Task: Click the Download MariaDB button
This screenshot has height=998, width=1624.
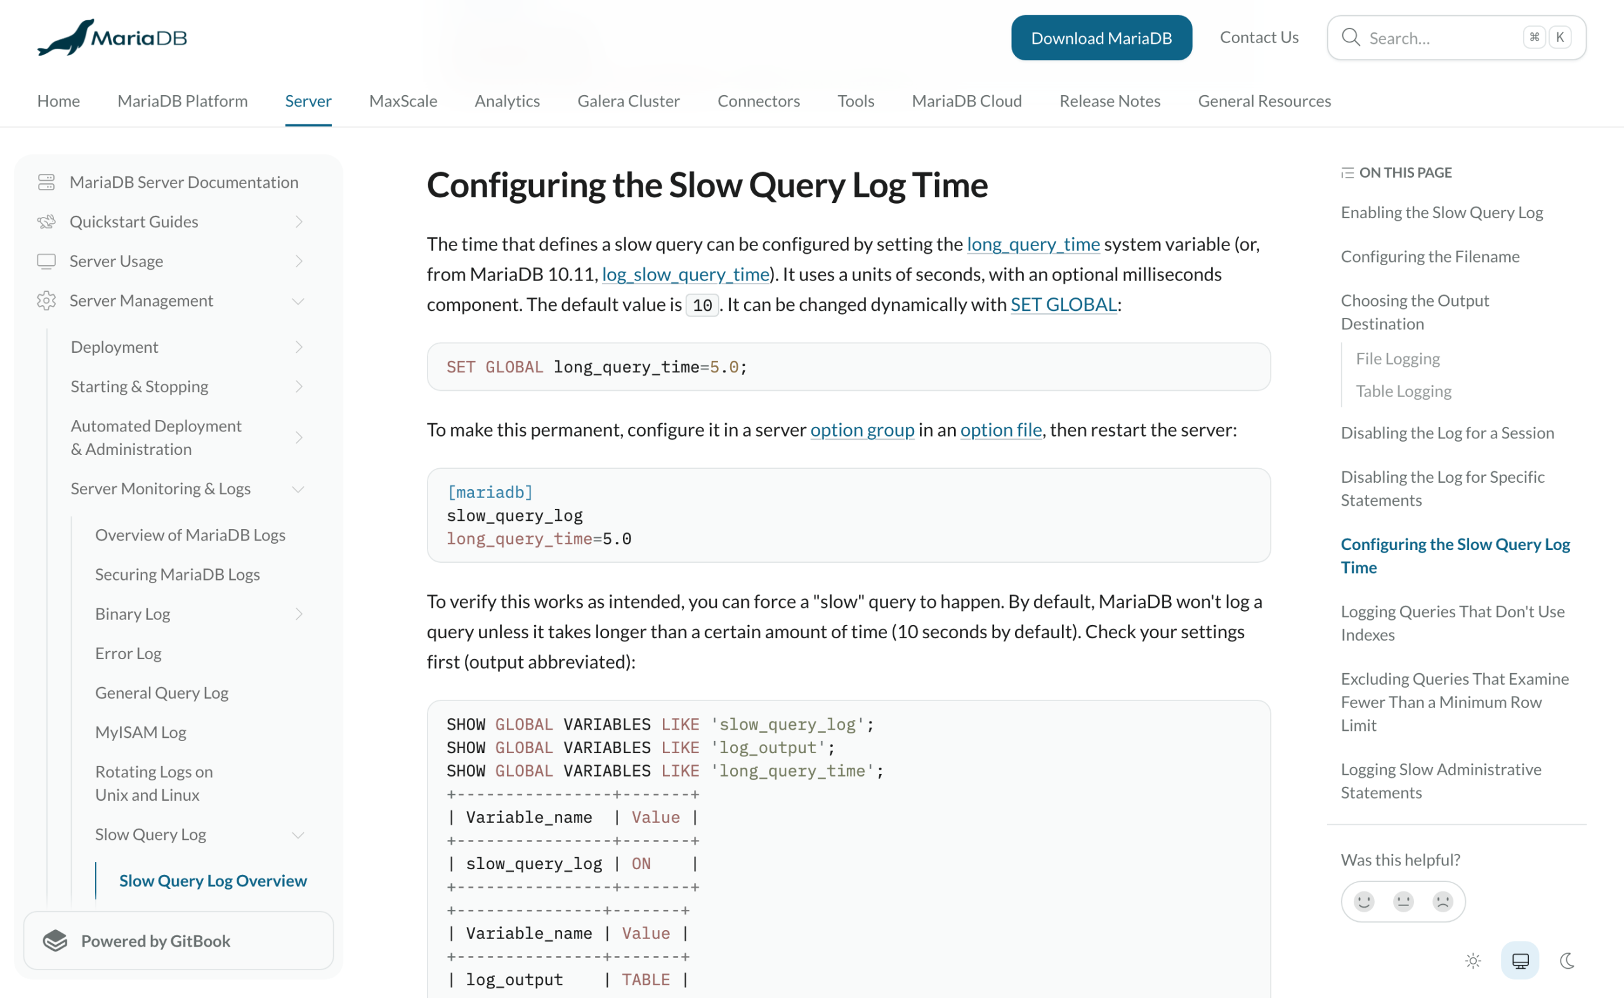Action: pyautogui.click(x=1101, y=37)
